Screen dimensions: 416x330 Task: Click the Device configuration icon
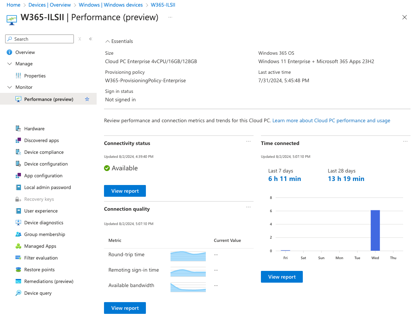click(x=18, y=164)
